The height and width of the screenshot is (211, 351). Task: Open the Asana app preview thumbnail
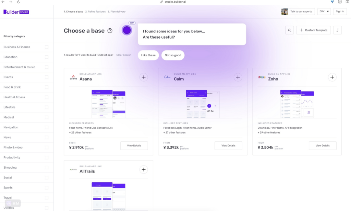click(x=109, y=104)
